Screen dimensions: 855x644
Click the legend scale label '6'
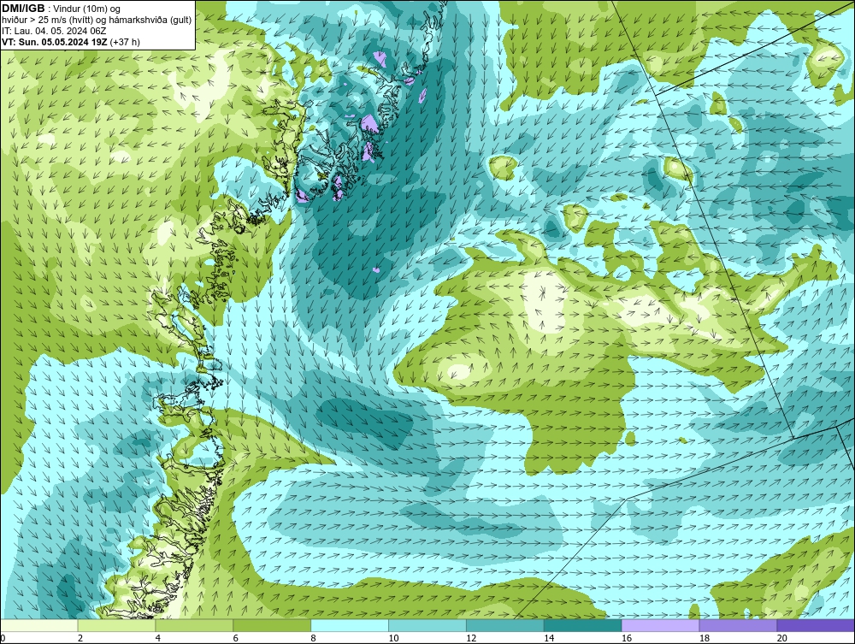[236, 638]
